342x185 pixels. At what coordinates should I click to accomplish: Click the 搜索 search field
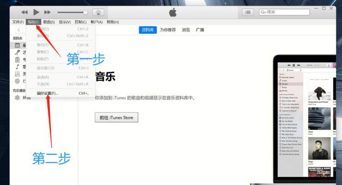pyautogui.click(x=284, y=12)
